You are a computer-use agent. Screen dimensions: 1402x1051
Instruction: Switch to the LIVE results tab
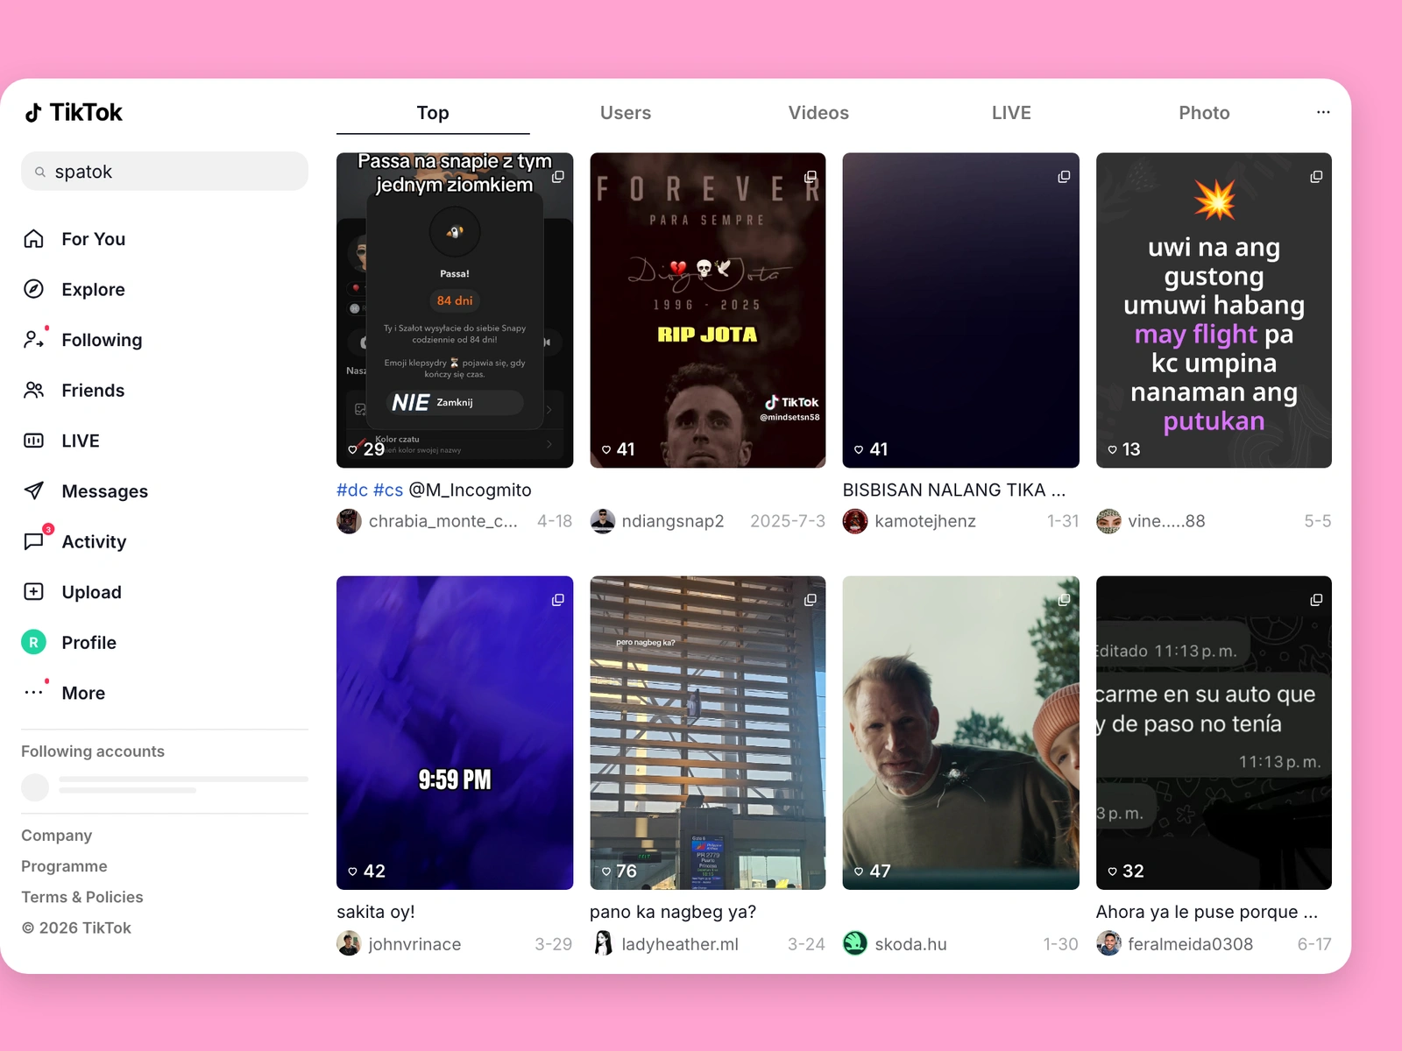(1011, 113)
